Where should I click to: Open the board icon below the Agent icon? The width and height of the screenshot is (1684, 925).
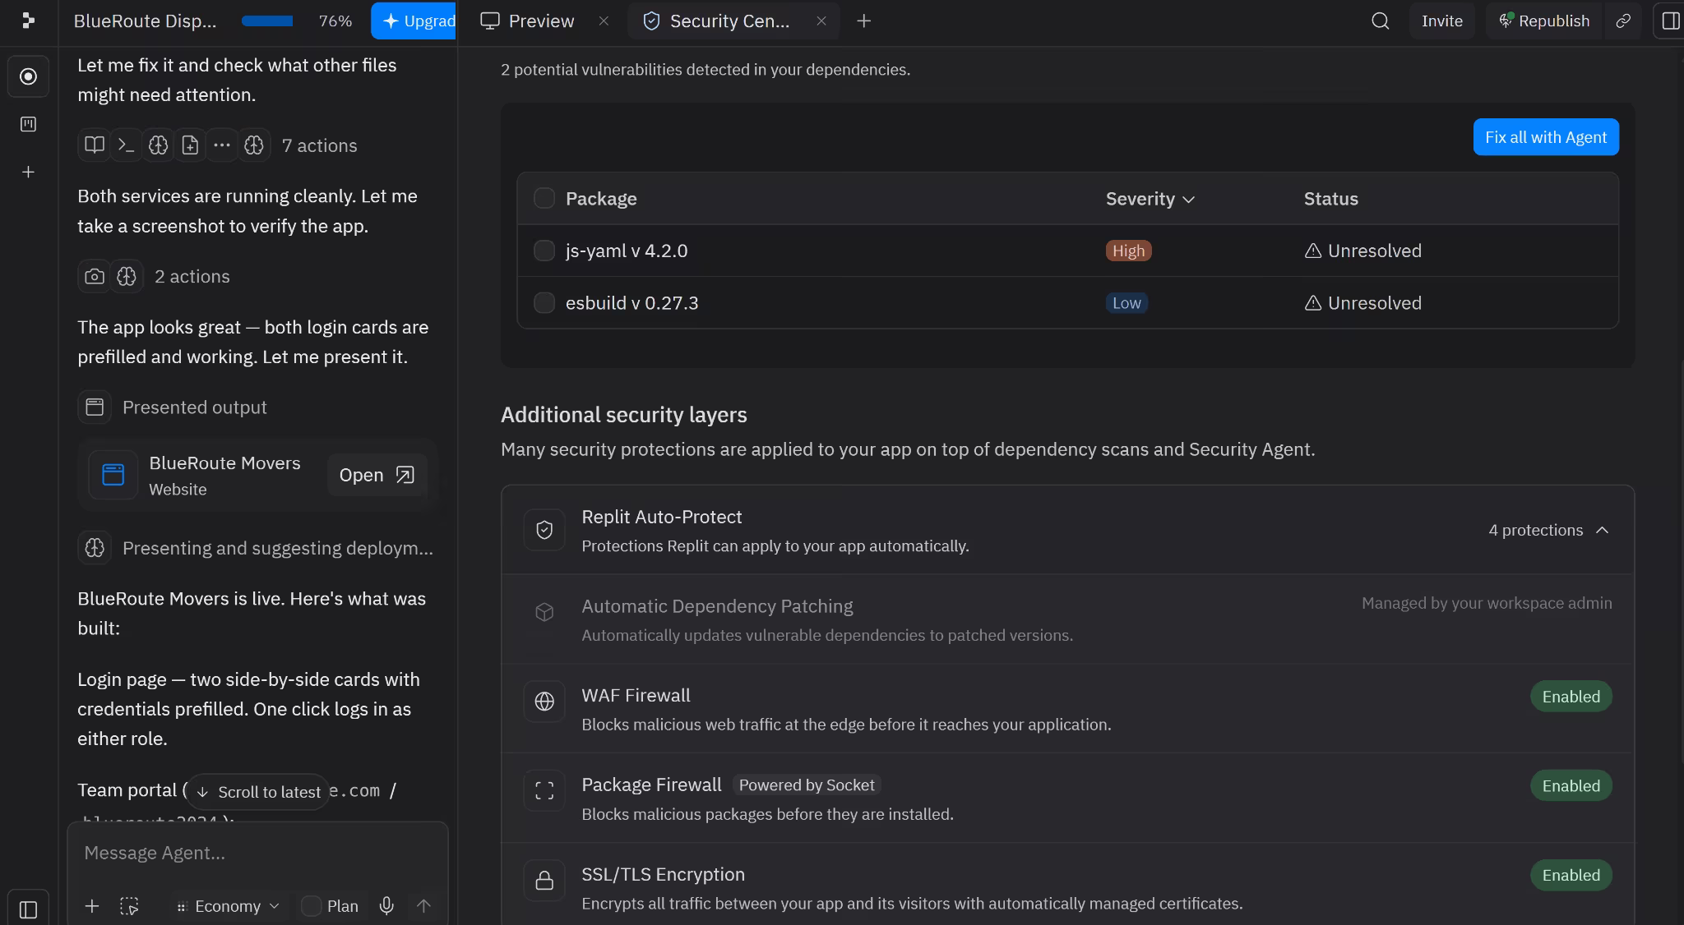click(x=28, y=124)
